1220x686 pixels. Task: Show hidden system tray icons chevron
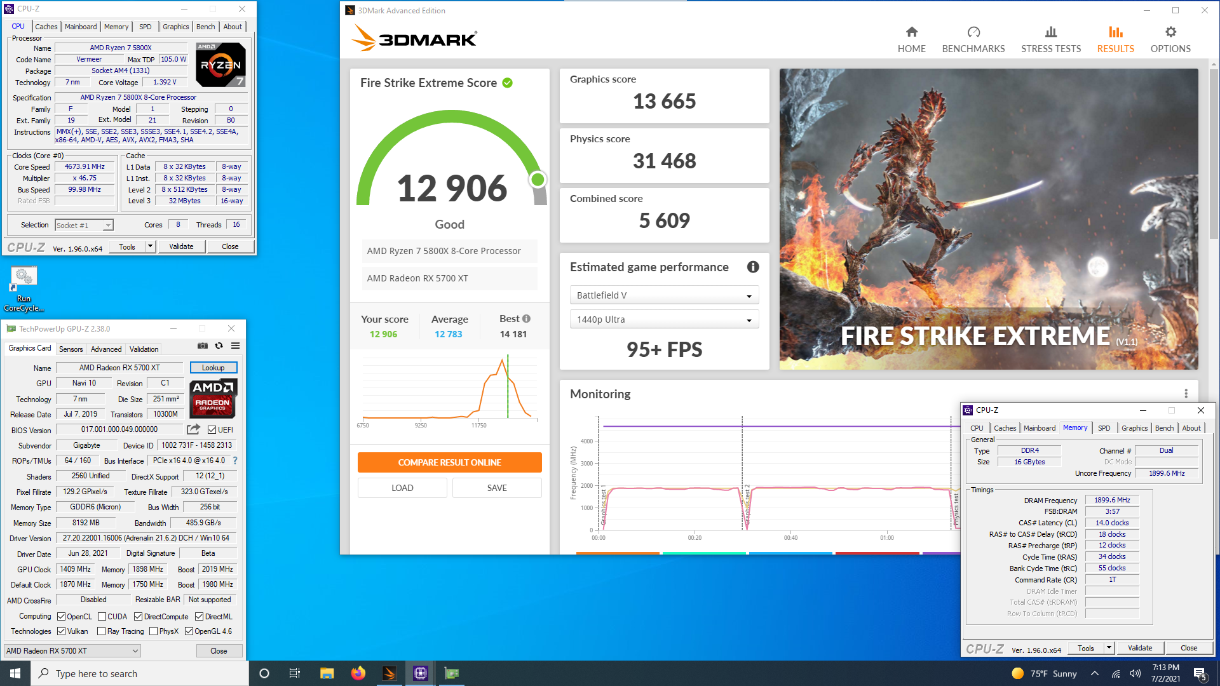pyautogui.click(x=1094, y=674)
